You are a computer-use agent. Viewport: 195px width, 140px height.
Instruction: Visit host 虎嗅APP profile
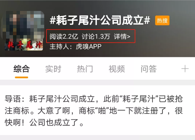point(89,47)
